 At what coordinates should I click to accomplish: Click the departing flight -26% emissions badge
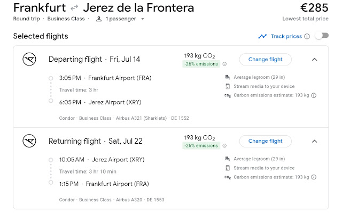[x=201, y=64]
